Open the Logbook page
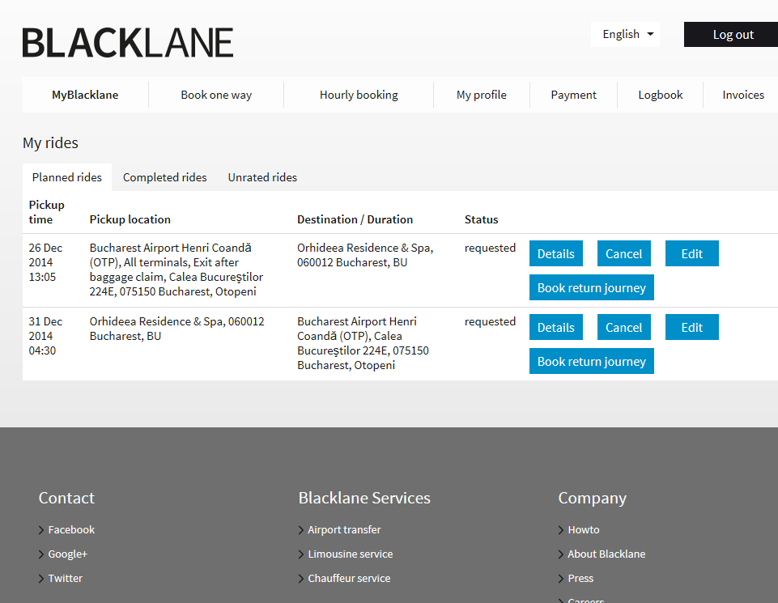778x603 pixels. tap(661, 95)
